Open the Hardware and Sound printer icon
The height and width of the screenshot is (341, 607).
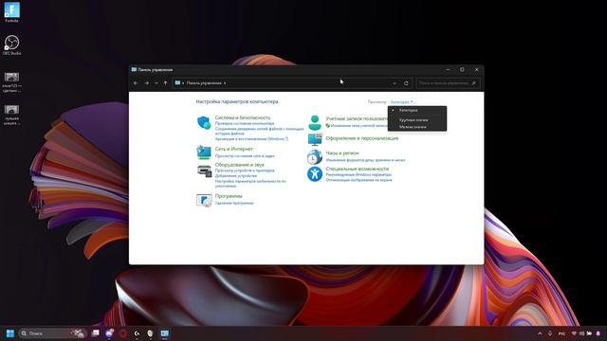pyautogui.click(x=204, y=170)
